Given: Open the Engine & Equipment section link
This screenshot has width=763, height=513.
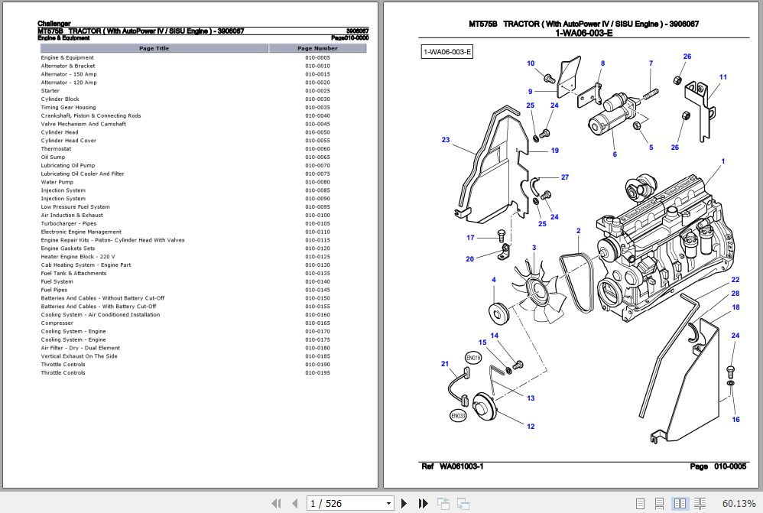Looking at the screenshot, I should (69, 58).
